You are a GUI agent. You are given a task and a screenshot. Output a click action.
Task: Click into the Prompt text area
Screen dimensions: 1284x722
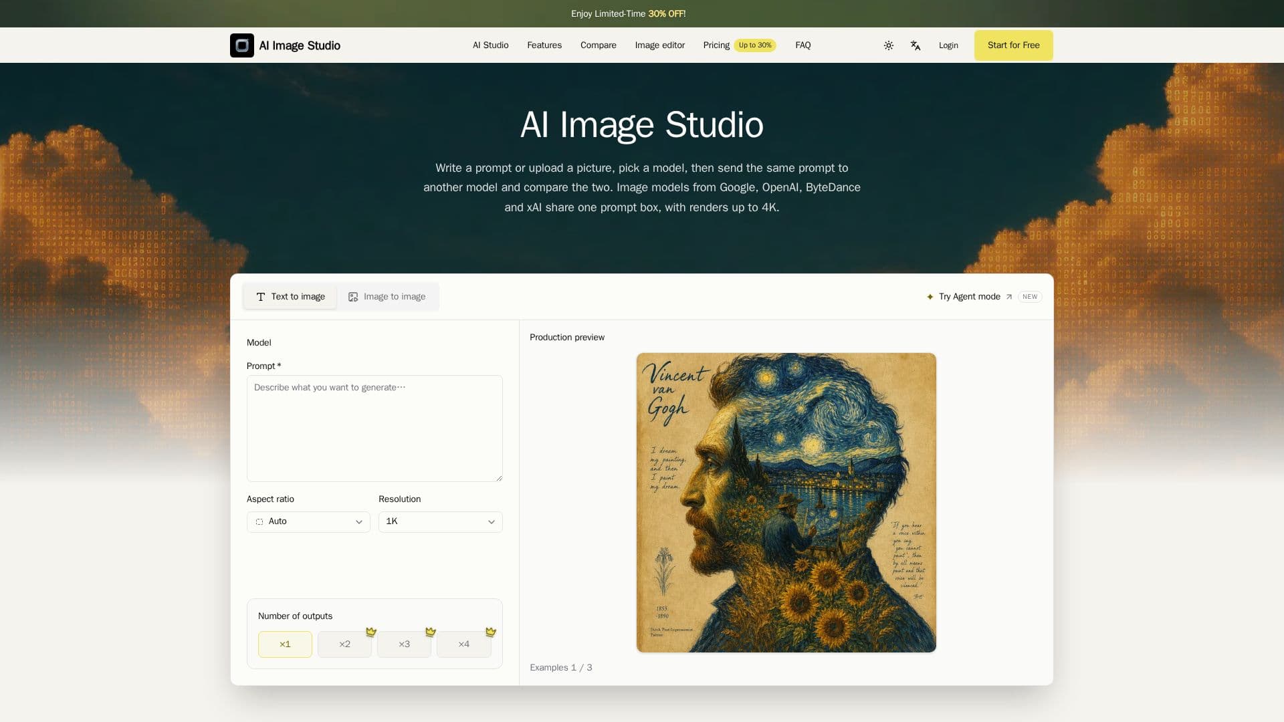click(x=374, y=429)
